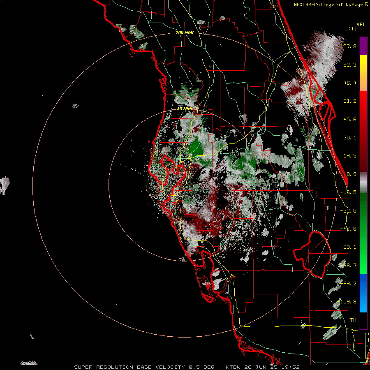Click the 92.3 velocity scale value

click(x=350, y=65)
